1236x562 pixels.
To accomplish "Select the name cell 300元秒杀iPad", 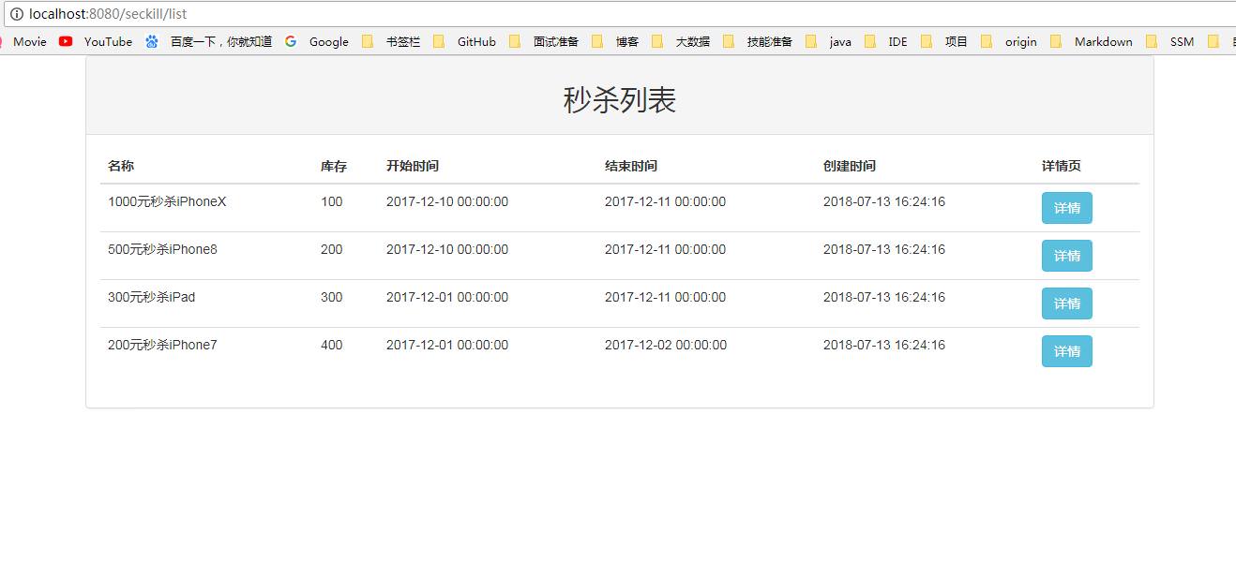I will pyautogui.click(x=151, y=297).
